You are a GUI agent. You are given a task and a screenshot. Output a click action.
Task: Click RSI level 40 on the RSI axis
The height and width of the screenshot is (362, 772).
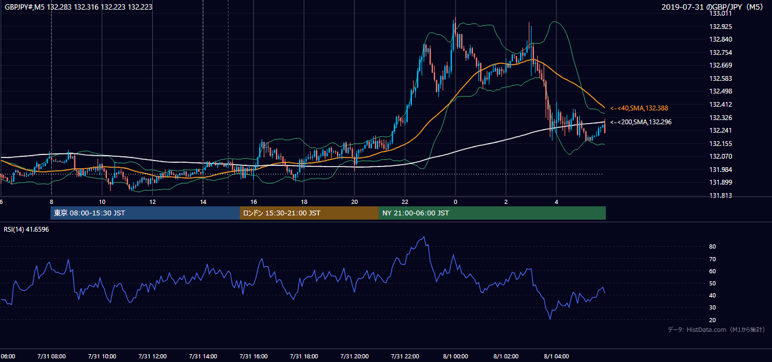pyautogui.click(x=713, y=295)
